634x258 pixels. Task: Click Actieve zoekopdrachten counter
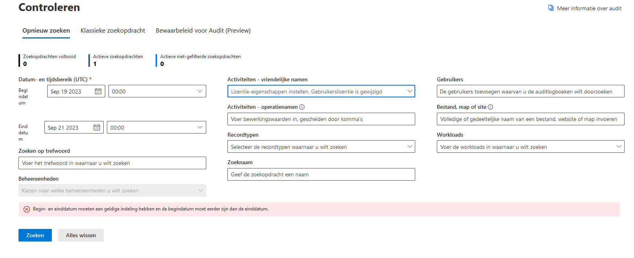[116, 60]
